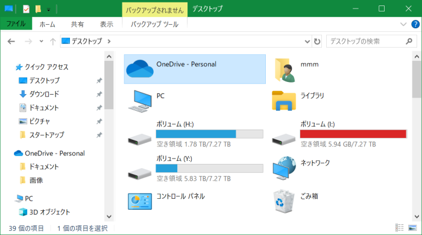The width and height of the screenshot is (422, 235).
Task: Open the ごみ箱 recycle bin icon
Action: pyautogui.click(x=283, y=201)
